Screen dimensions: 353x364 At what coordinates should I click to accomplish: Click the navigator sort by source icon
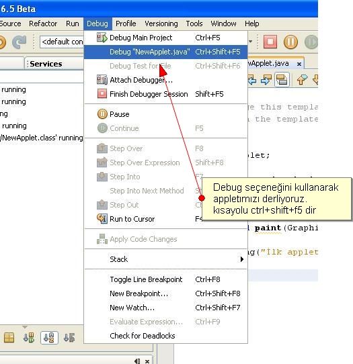coord(69,338)
